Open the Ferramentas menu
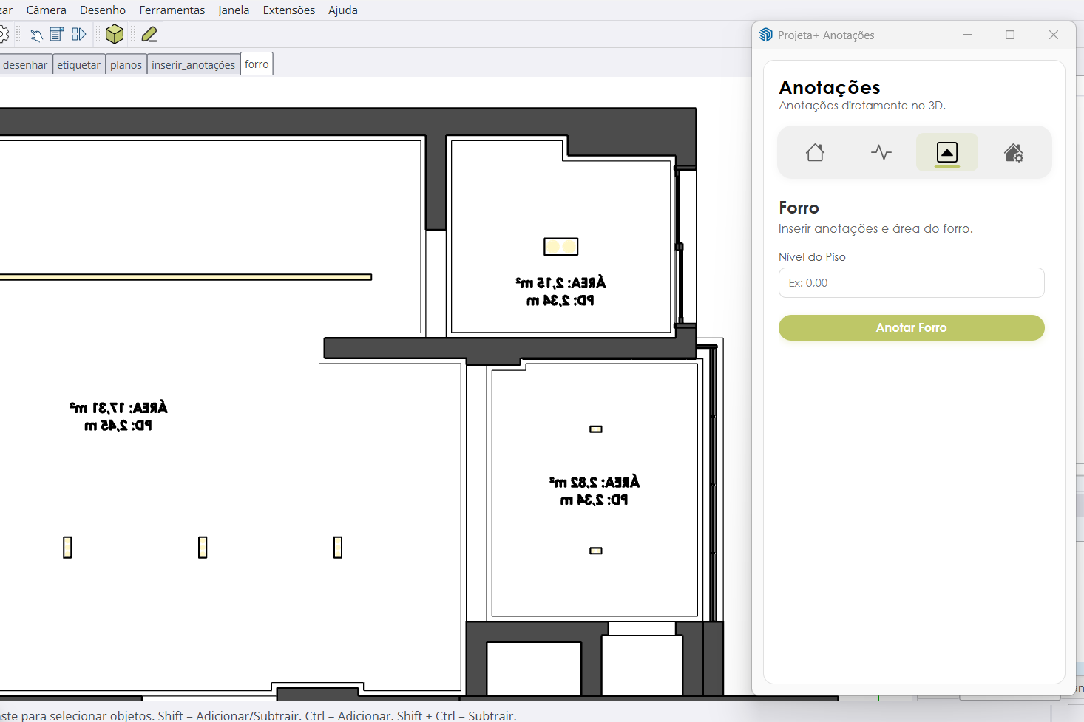This screenshot has width=1084, height=722. click(x=172, y=10)
